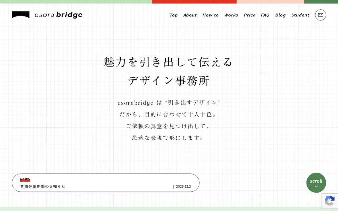338x211 pixels.
Task: Click the black bridge logo icon
Action: [x=20, y=15]
